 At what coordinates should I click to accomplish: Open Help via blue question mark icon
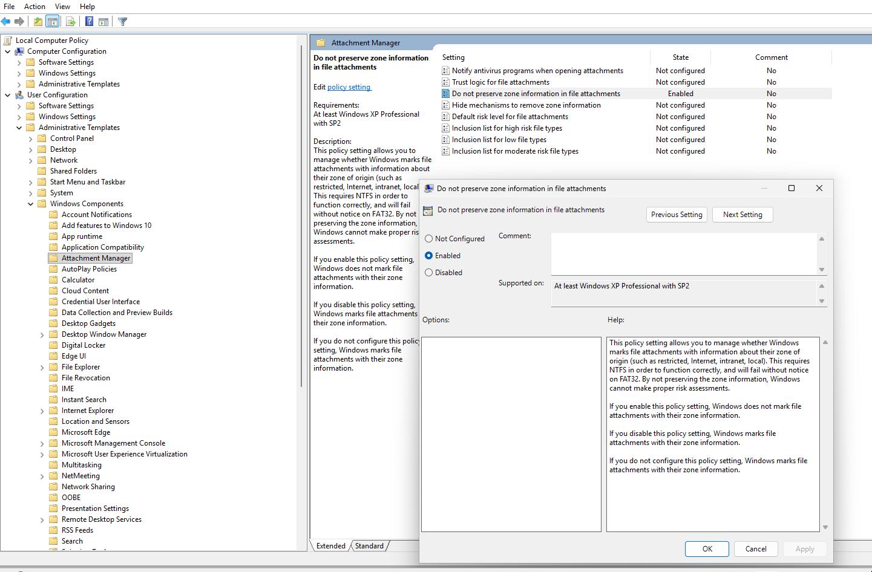tap(89, 22)
